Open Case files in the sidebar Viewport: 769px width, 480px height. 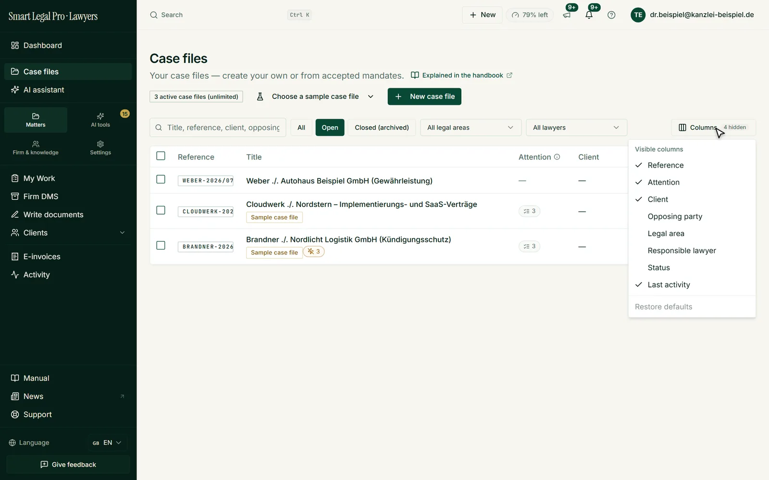point(68,72)
